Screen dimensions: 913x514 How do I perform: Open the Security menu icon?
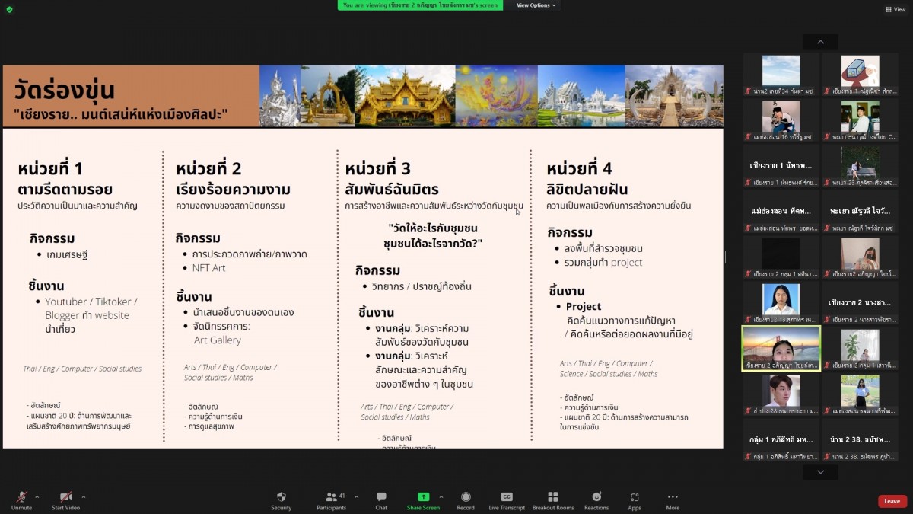[282, 496]
